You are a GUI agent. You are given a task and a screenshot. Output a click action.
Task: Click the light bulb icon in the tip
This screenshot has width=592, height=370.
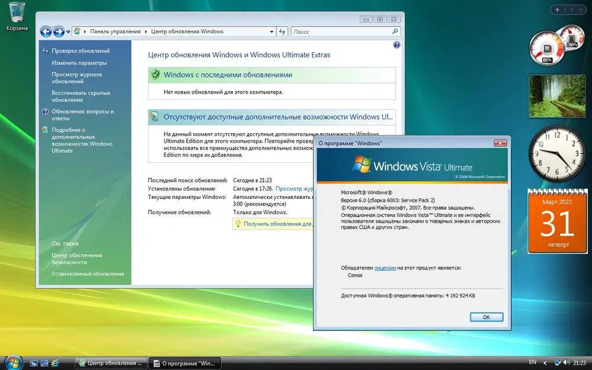point(238,224)
